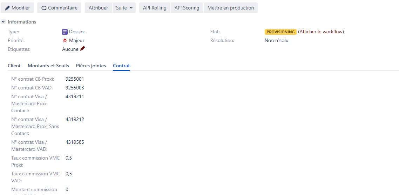Collapse the Informations section chevron

(x=3, y=22)
